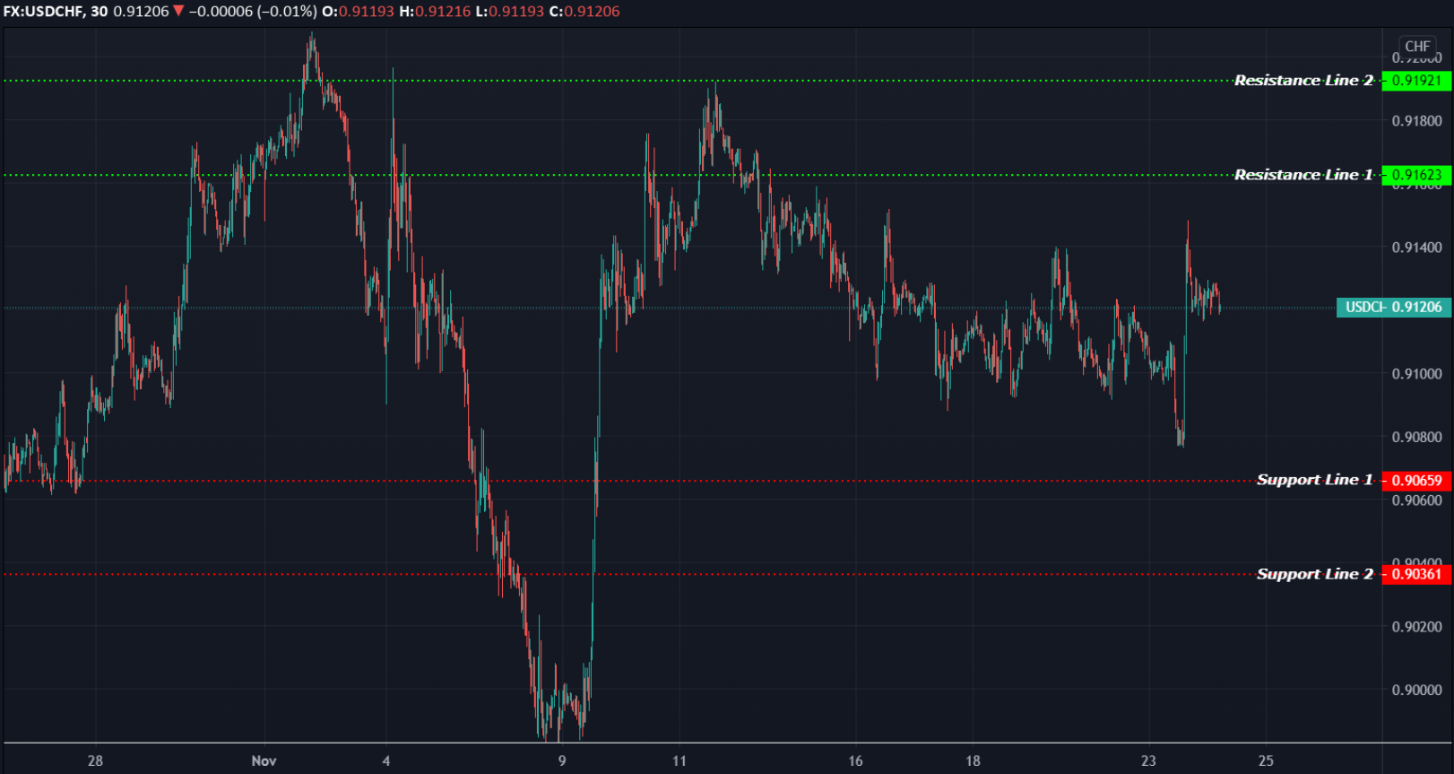Click the 9 date on time axis
This screenshot has width=1454, height=774.
click(x=562, y=761)
